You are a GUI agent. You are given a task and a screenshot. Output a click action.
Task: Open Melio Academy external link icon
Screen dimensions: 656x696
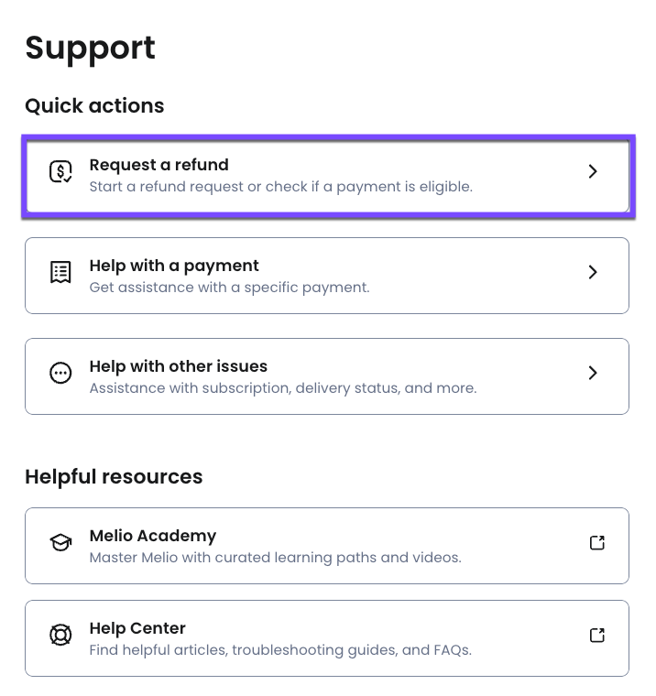(596, 542)
